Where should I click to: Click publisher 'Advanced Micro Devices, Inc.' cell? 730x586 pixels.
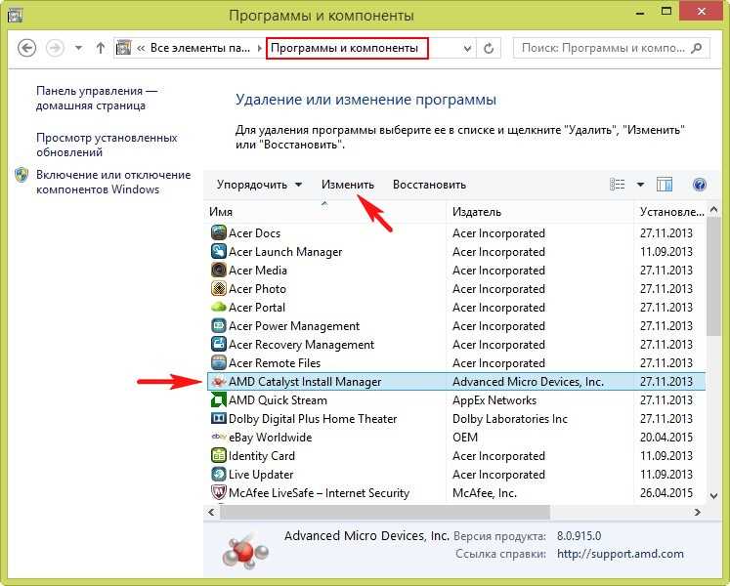(528, 382)
